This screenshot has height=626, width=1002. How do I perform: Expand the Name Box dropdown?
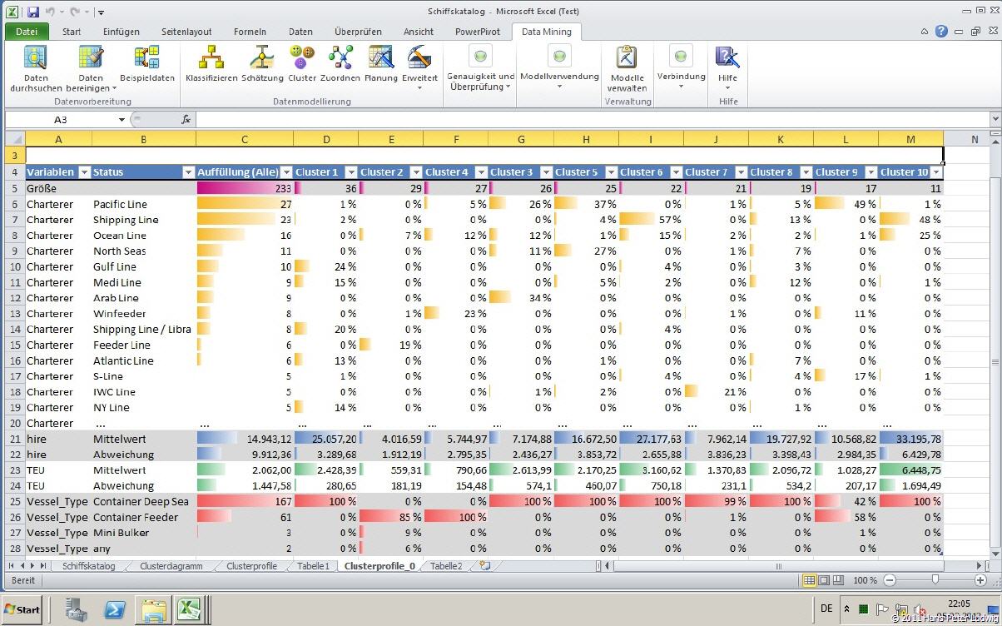point(122,119)
